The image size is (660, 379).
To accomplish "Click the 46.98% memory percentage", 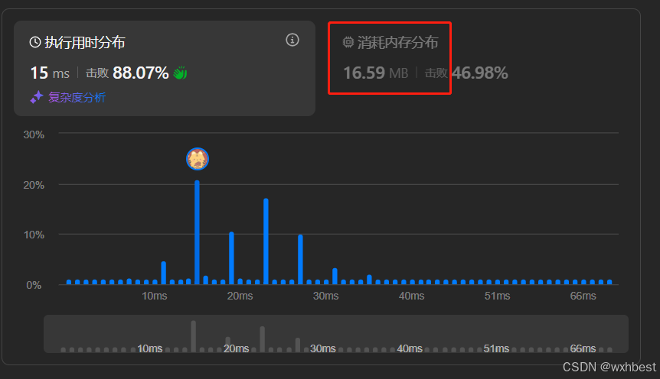I will click(x=480, y=73).
